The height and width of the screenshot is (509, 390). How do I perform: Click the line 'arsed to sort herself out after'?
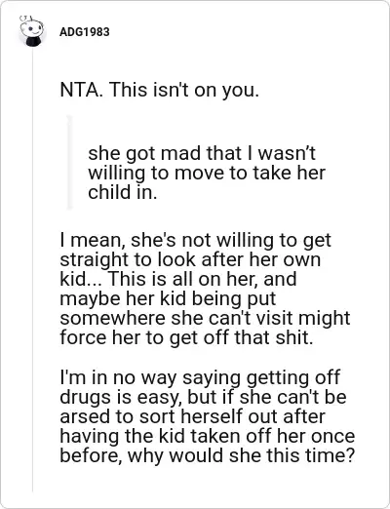(192, 416)
